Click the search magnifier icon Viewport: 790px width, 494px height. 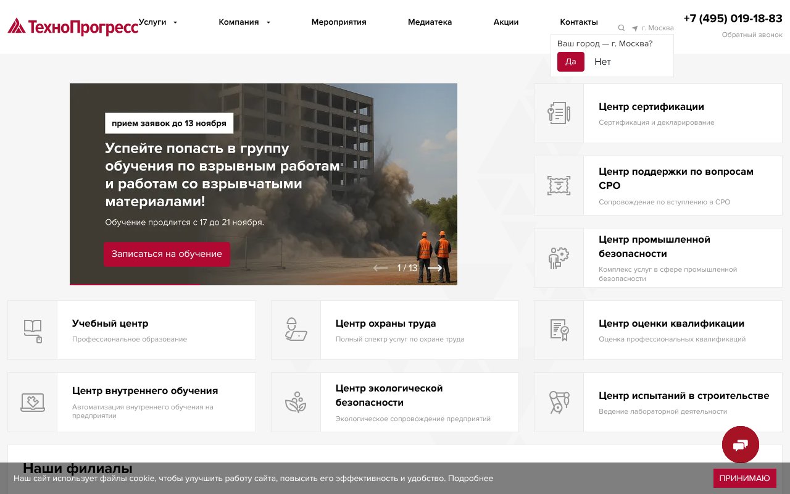[622, 28]
